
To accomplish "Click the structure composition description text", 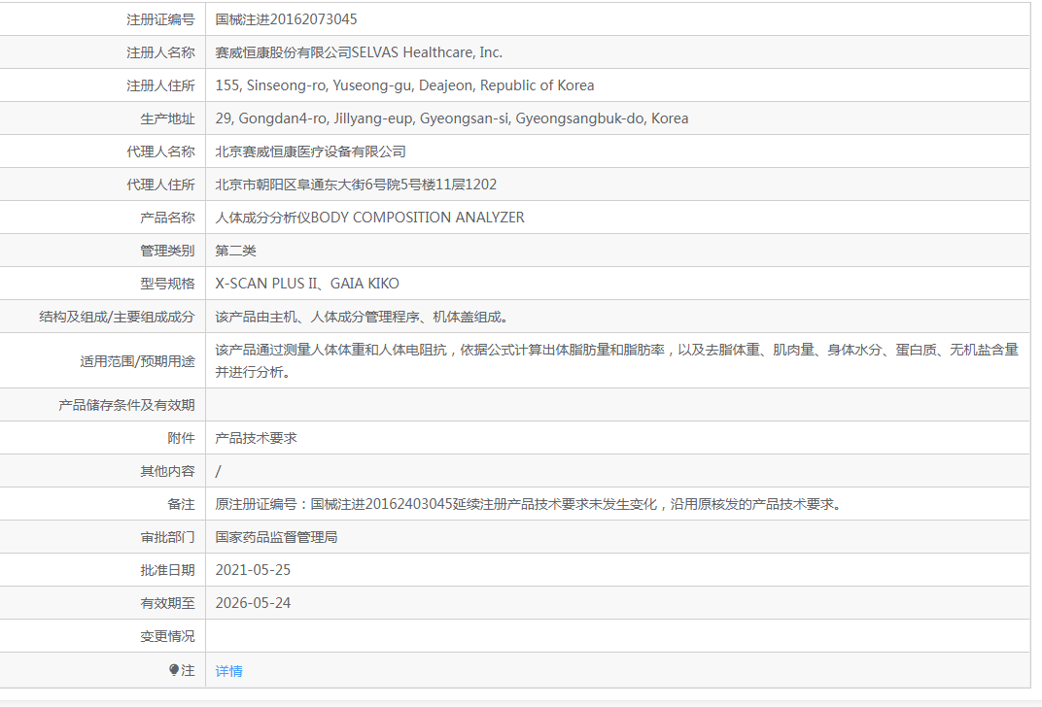I will 362,317.
